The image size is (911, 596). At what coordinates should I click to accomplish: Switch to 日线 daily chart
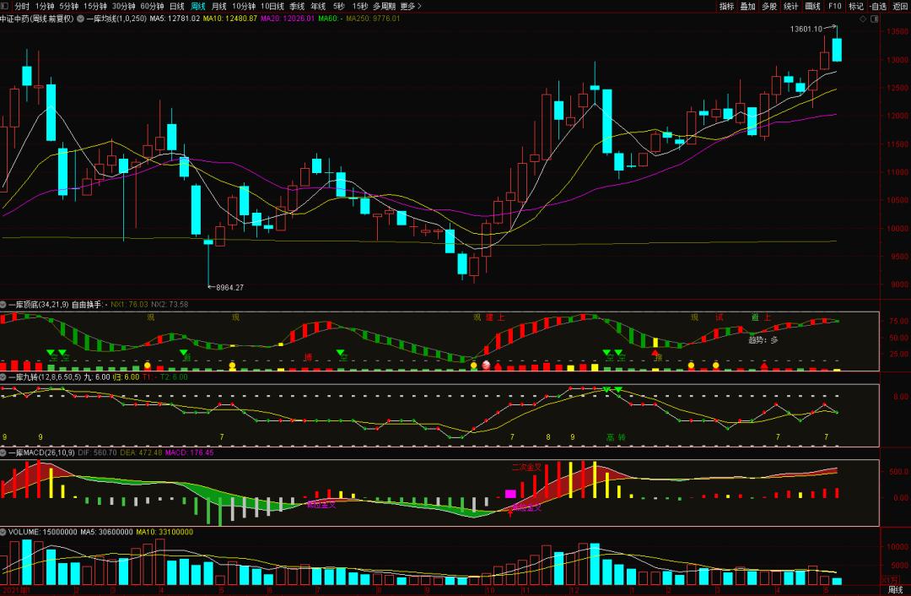(176, 7)
